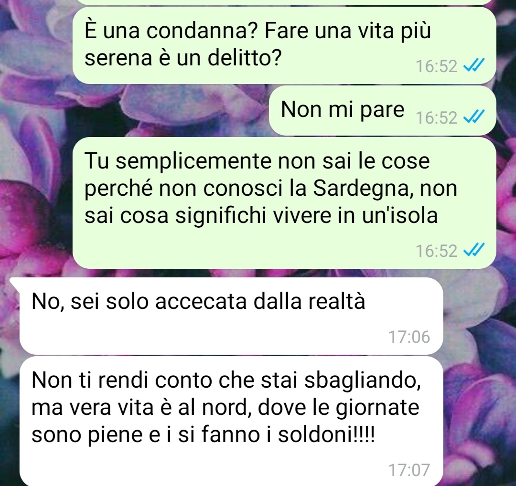Tap the 17:07 timestamp
This screenshot has height=486, width=516.
click(x=409, y=470)
